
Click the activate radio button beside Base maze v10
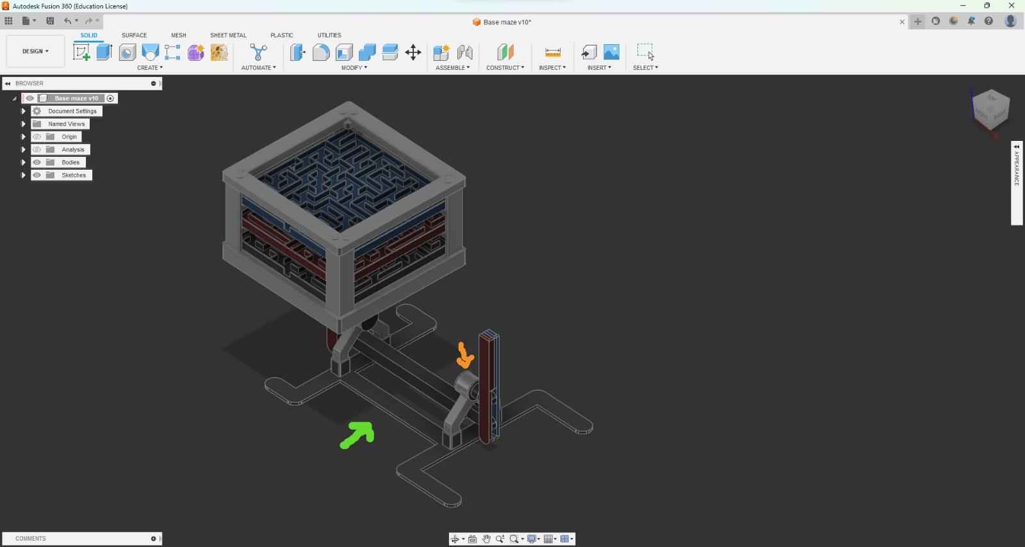pos(110,98)
